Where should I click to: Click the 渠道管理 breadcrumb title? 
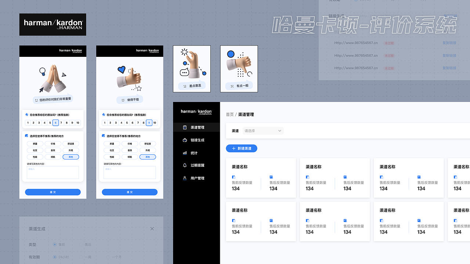(x=246, y=114)
